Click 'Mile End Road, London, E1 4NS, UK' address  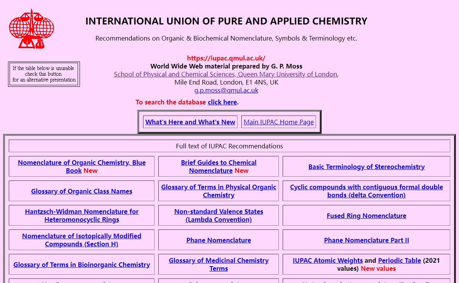click(226, 82)
